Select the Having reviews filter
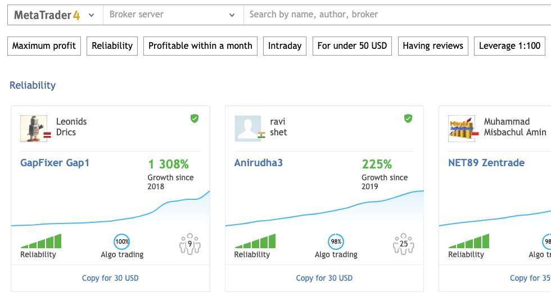Viewport: 551px width, 301px height. [x=433, y=46]
